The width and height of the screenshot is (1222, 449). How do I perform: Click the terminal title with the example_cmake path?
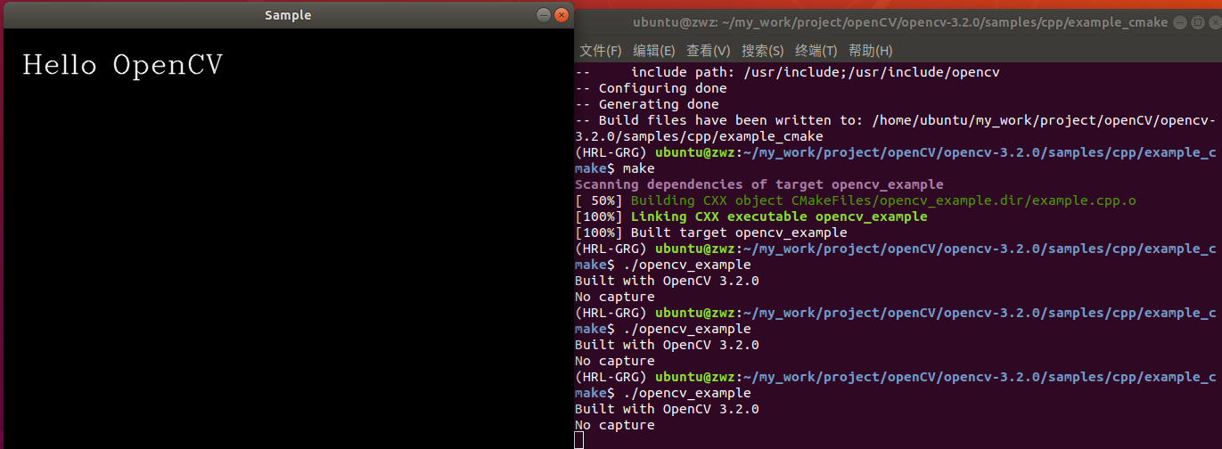(x=900, y=22)
